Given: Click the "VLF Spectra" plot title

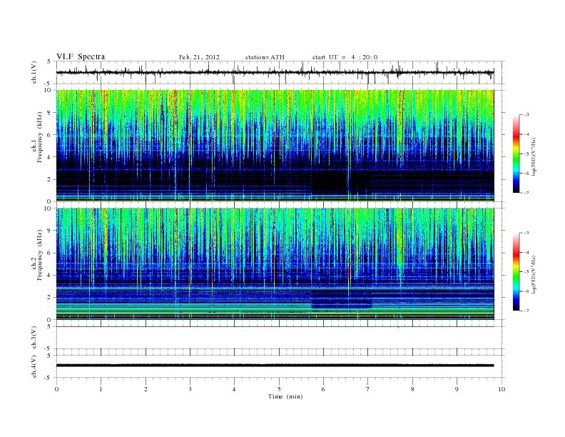Looking at the screenshot, I should (x=81, y=56).
